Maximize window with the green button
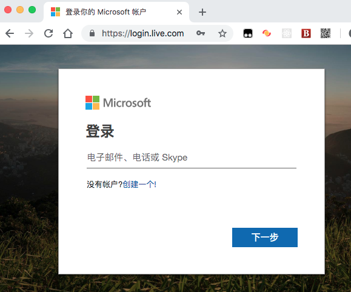 coord(32,10)
